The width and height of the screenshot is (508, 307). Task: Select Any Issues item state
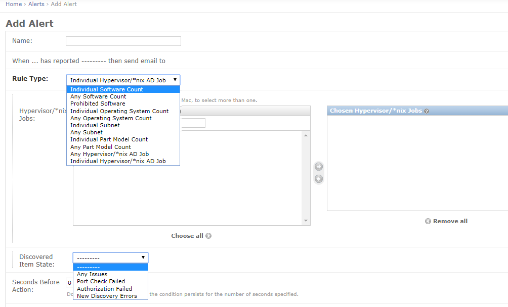click(x=92, y=274)
